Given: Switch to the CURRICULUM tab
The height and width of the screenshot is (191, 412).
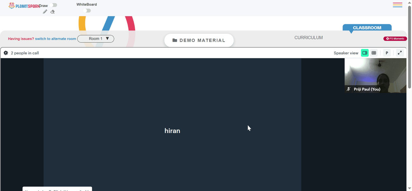Looking at the screenshot, I should [309, 38].
